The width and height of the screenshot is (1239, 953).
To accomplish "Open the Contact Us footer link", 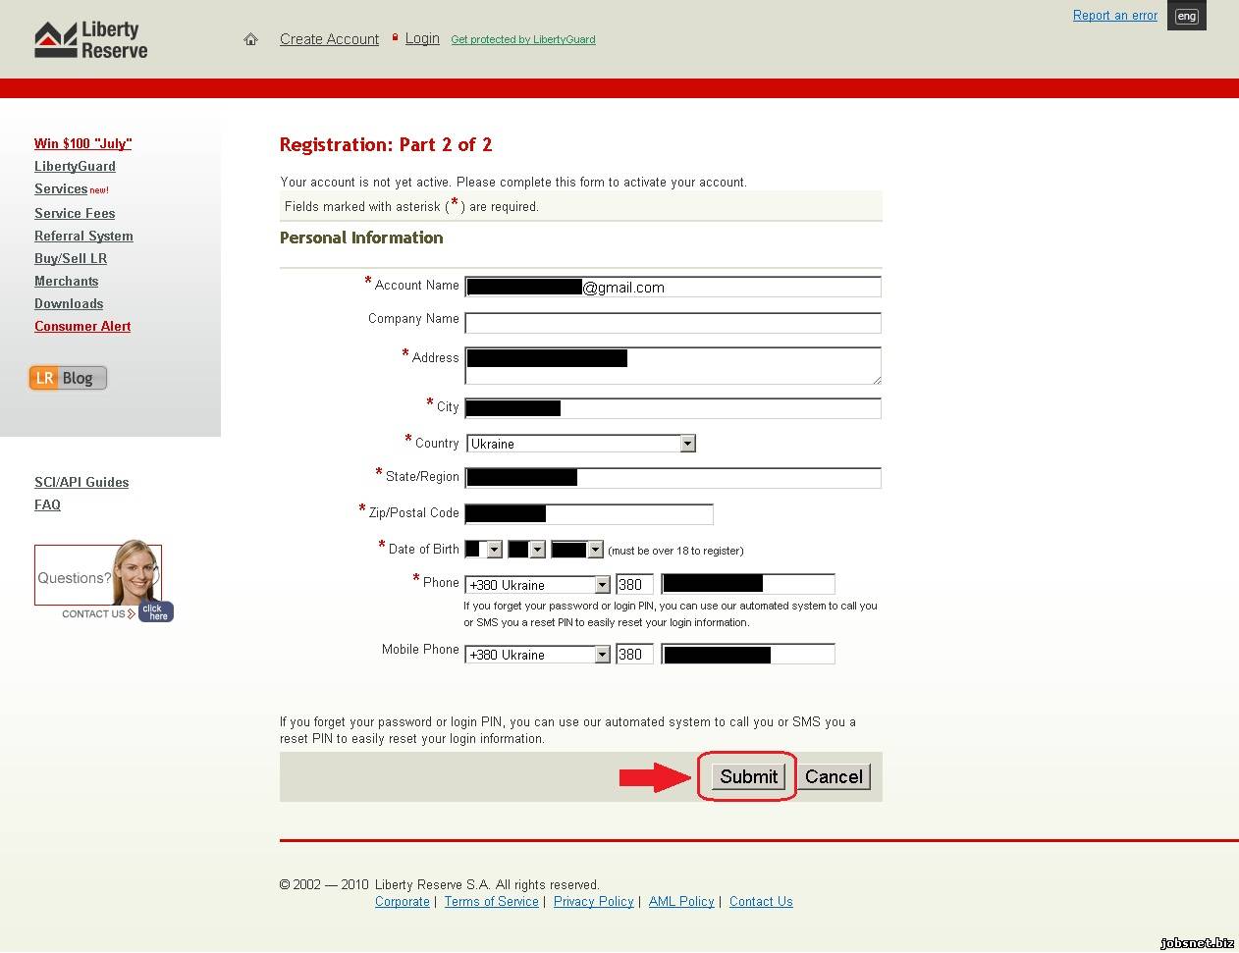I will coord(761,901).
